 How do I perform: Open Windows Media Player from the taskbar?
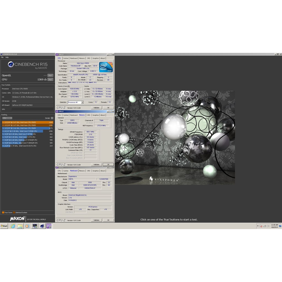(x=27, y=226)
